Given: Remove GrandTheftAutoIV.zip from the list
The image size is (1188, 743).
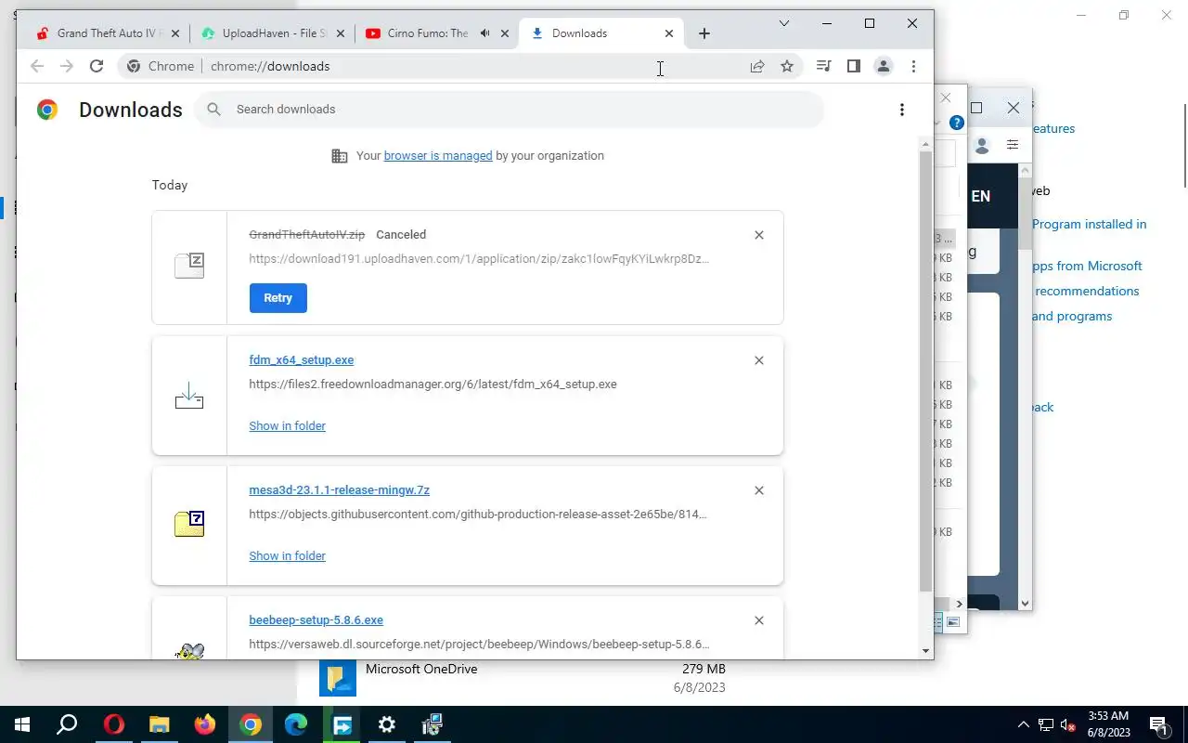Looking at the screenshot, I should [x=759, y=235].
